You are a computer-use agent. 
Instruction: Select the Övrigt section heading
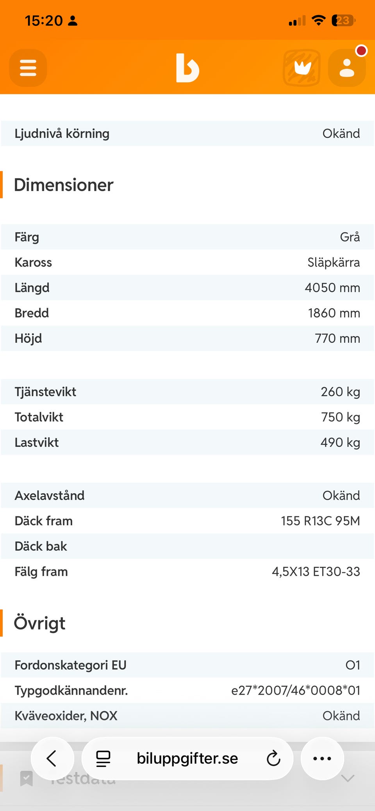39,623
